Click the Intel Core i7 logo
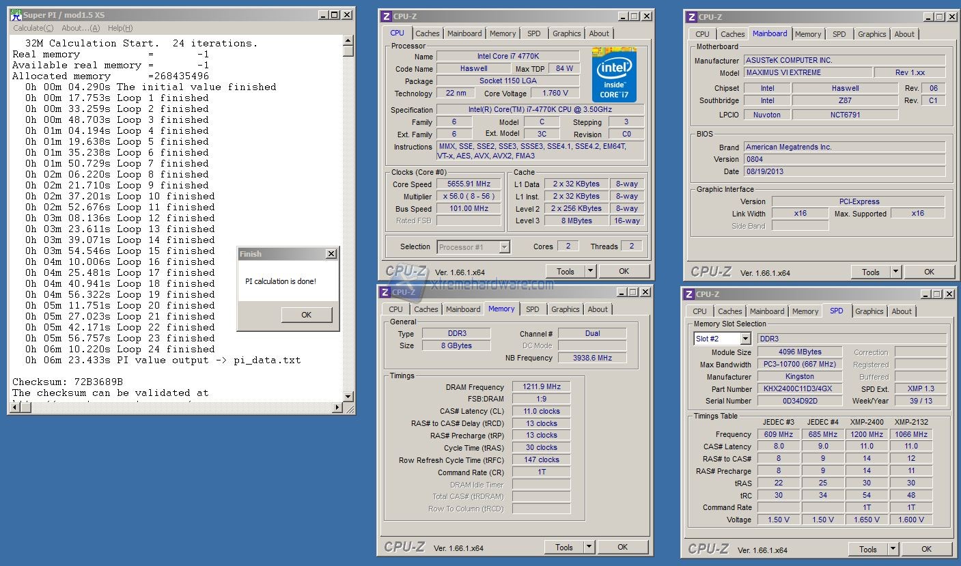The width and height of the screenshot is (961, 566). (x=614, y=74)
